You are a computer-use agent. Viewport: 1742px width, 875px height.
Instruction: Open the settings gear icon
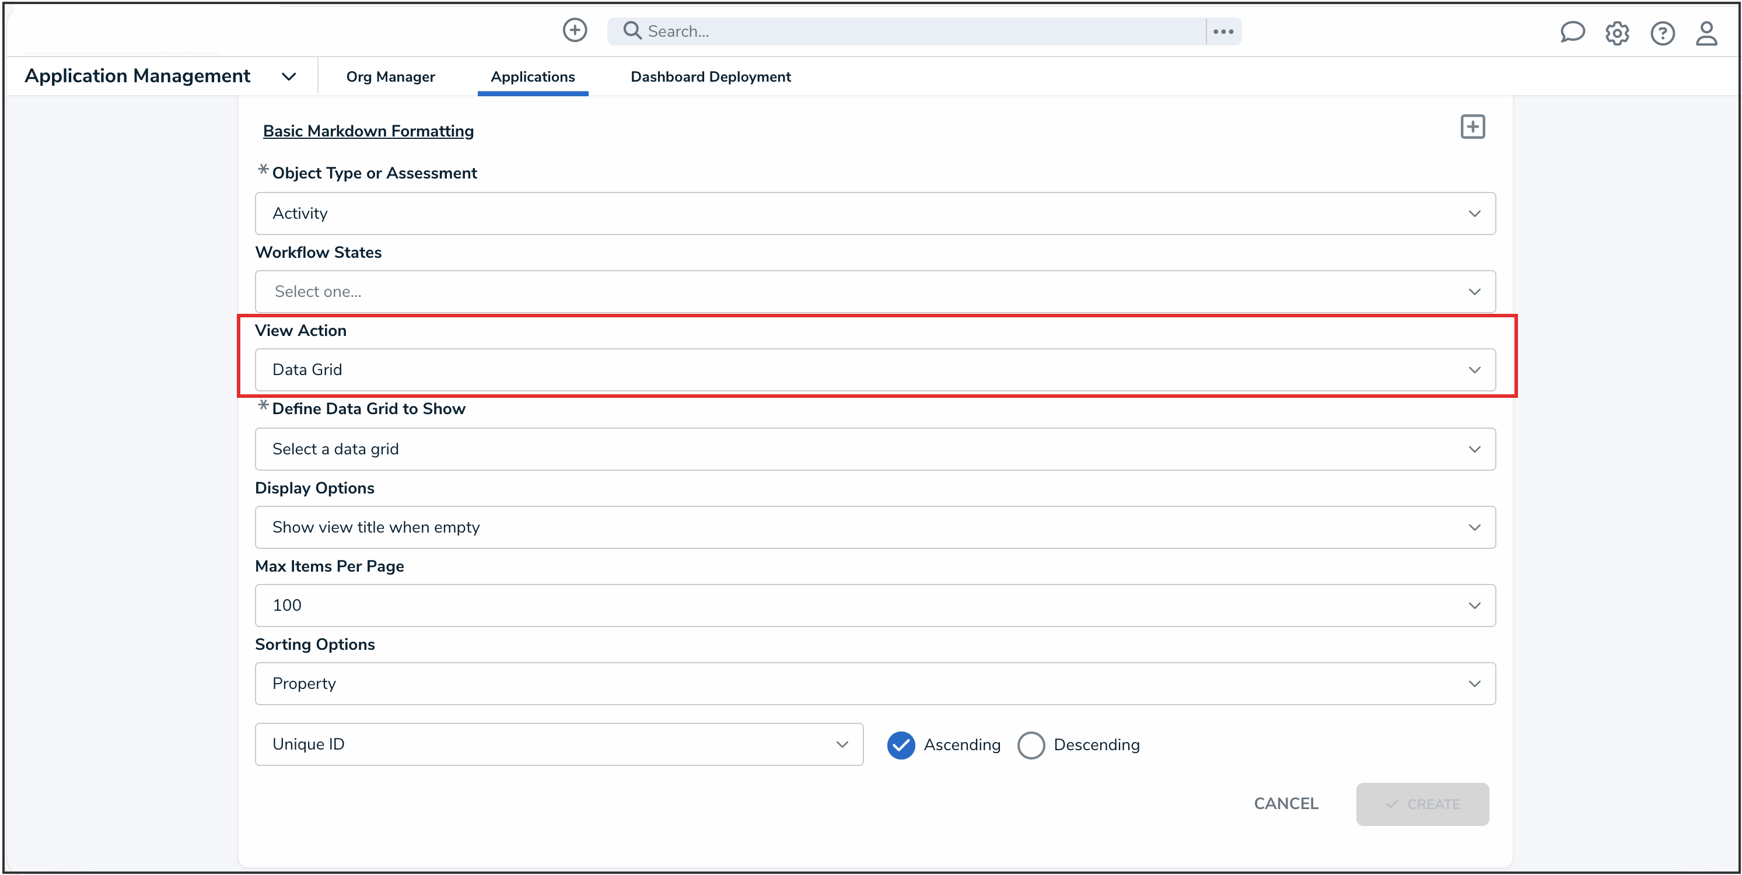1617,33
